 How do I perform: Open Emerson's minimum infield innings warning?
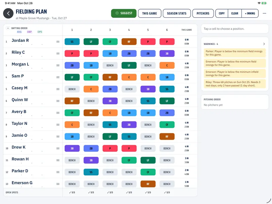(235, 73)
